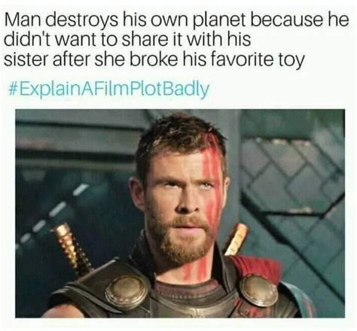Click the caption line 'didn't want to share'

click(x=127, y=40)
